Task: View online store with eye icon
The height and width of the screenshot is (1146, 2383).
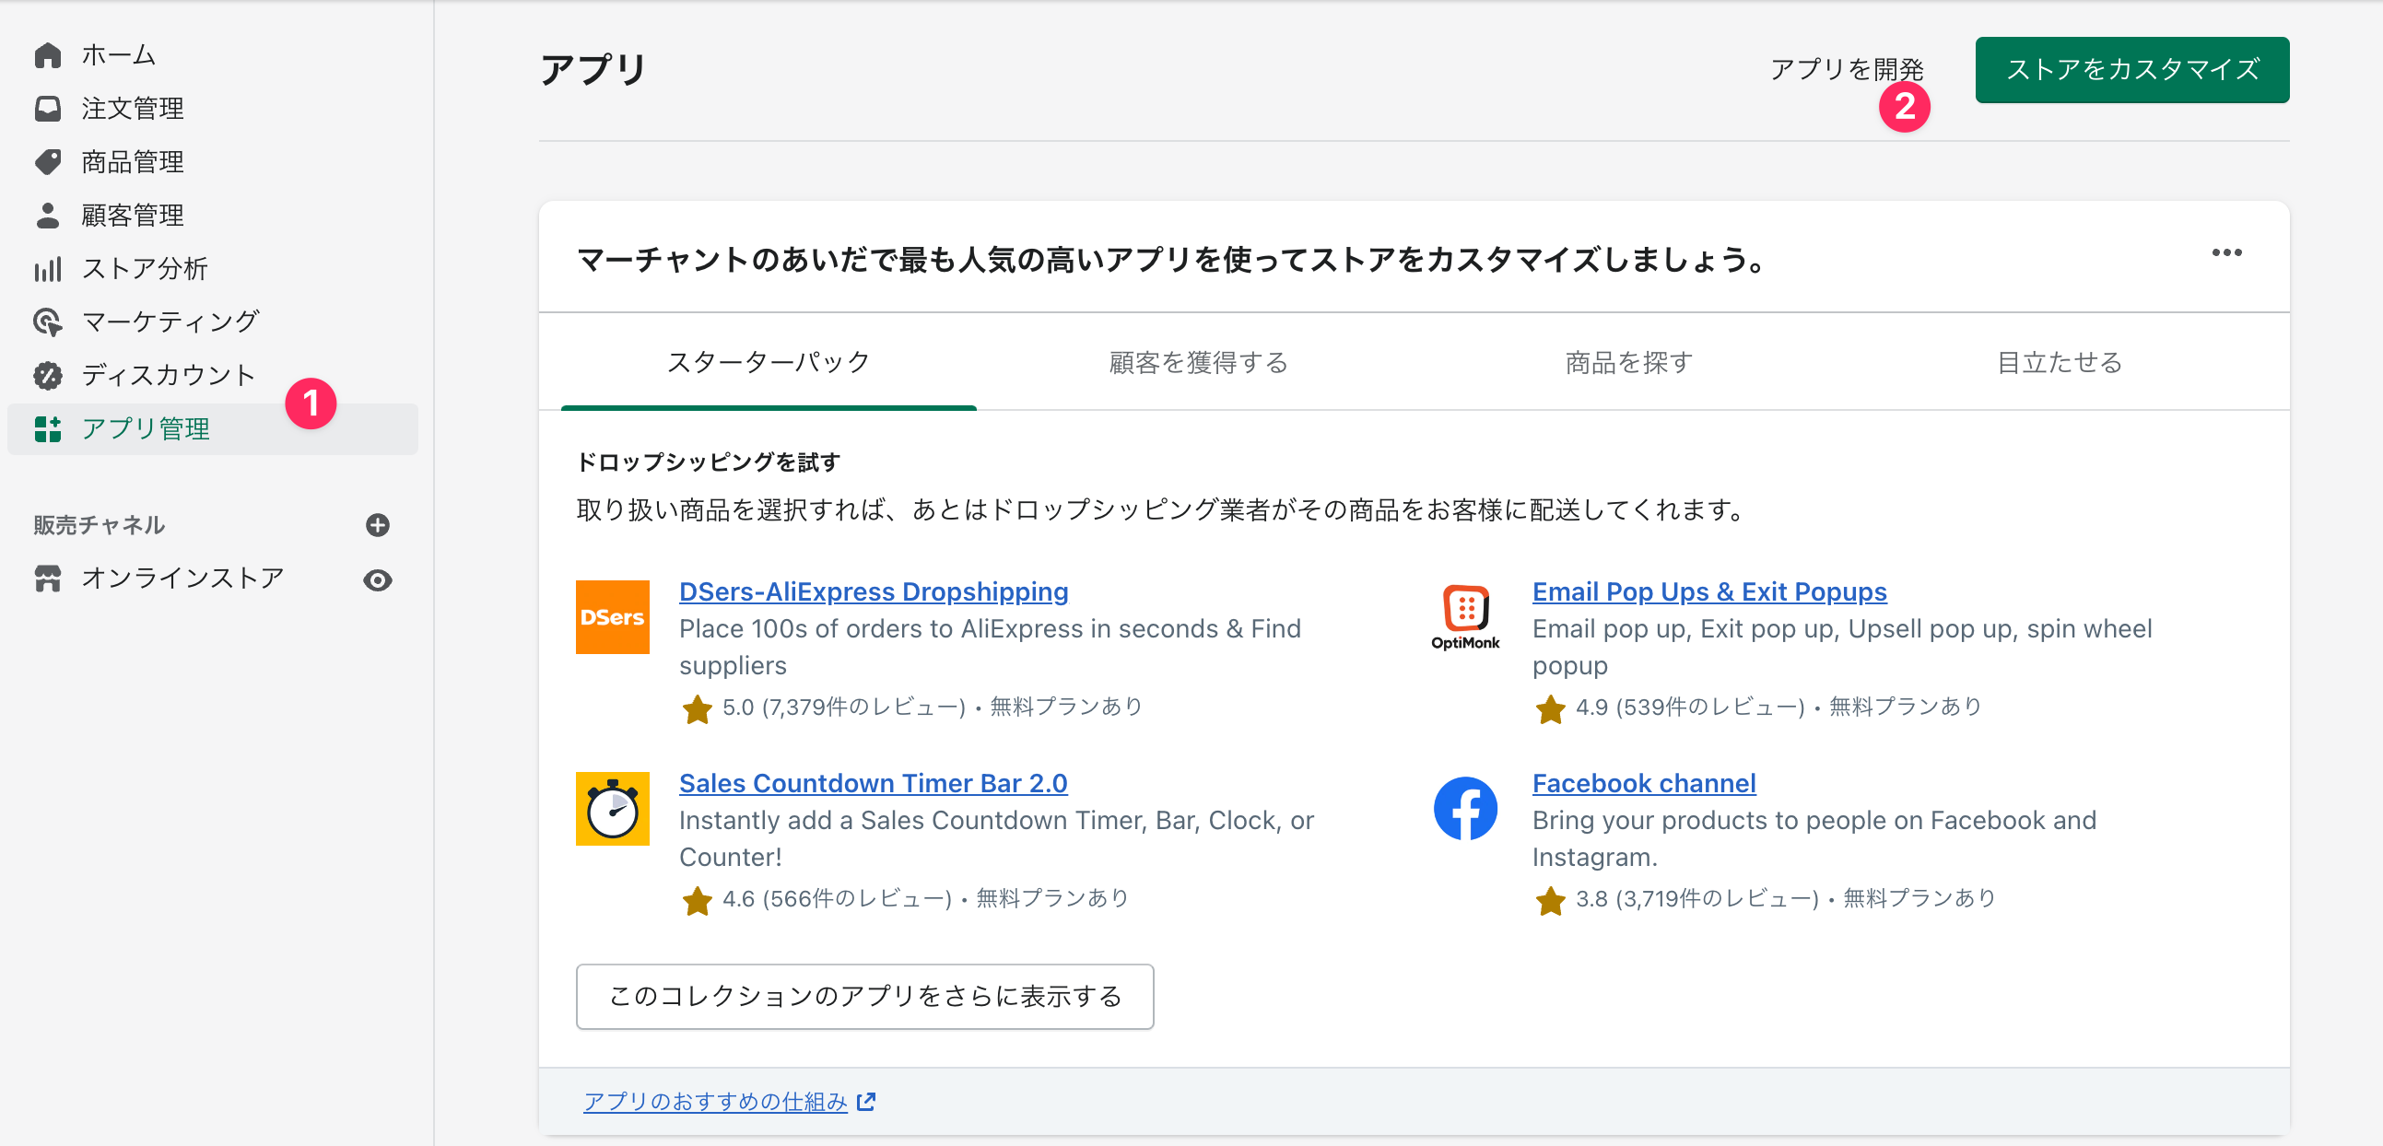Action: click(x=378, y=580)
